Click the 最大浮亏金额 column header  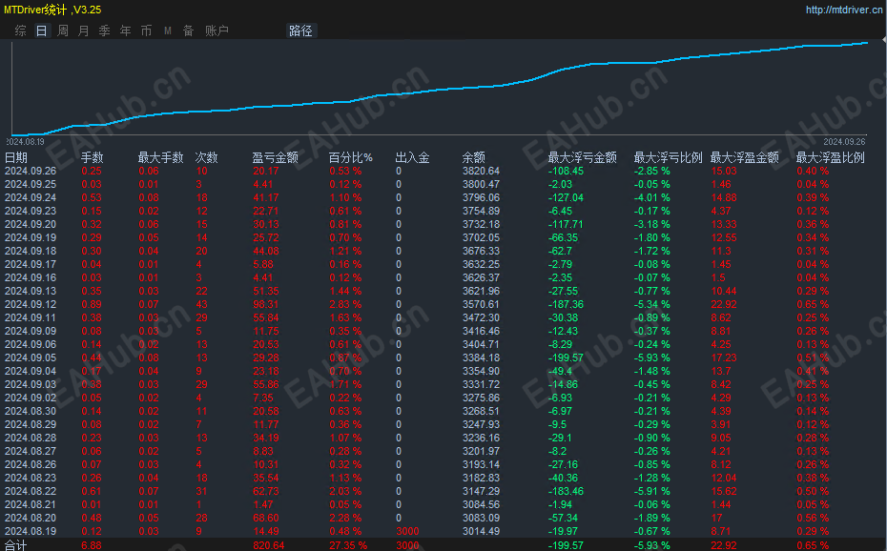pyautogui.click(x=582, y=157)
